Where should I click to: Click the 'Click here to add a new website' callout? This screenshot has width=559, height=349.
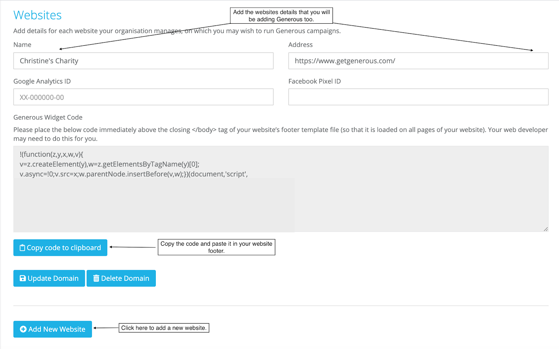(164, 328)
